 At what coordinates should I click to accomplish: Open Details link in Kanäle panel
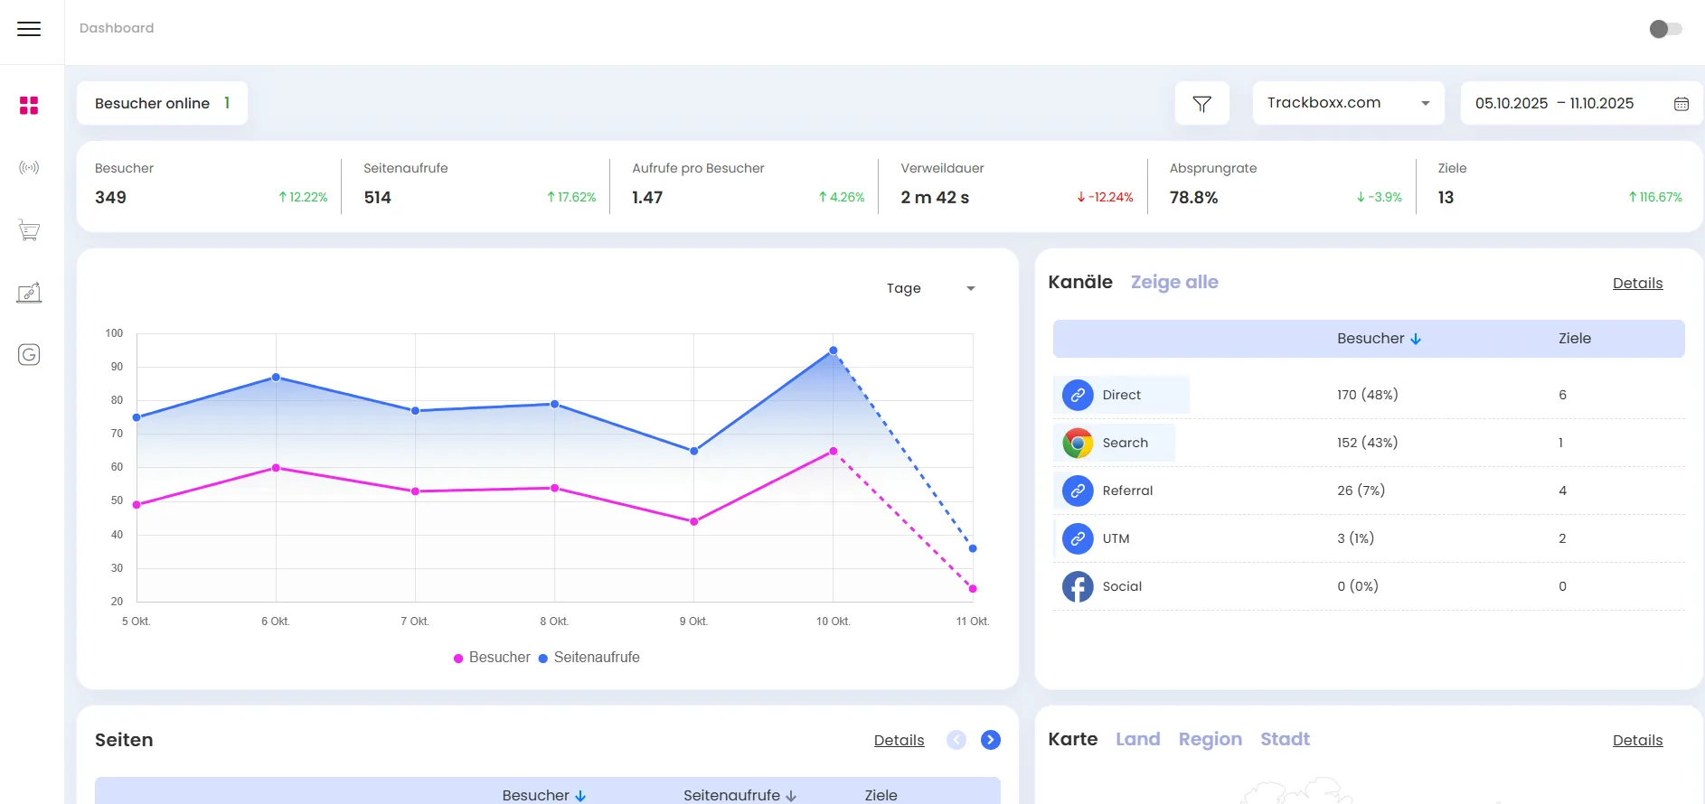pos(1637,284)
